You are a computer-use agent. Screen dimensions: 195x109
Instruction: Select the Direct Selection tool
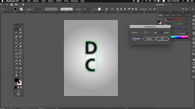[20, 29]
